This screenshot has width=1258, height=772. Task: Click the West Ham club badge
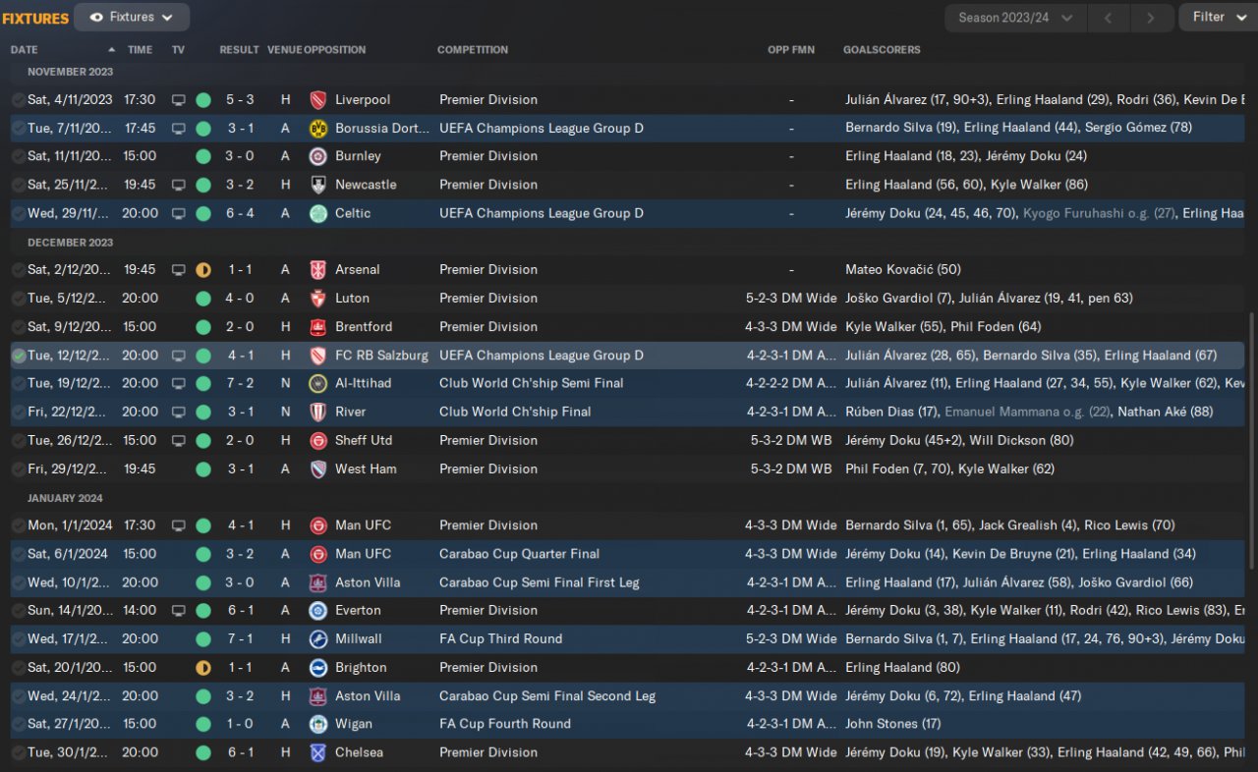tap(317, 469)
